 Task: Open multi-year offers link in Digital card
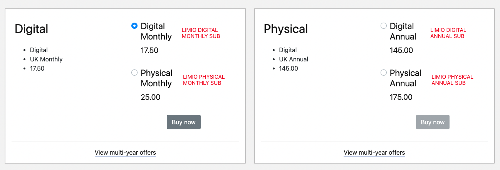click(125, 153)
